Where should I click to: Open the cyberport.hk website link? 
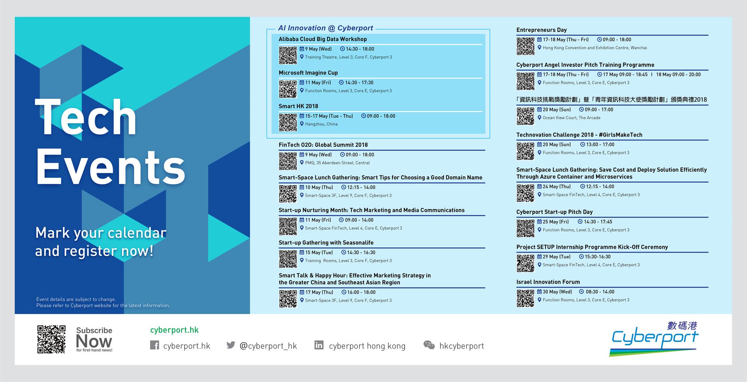[x=174, y=330]
